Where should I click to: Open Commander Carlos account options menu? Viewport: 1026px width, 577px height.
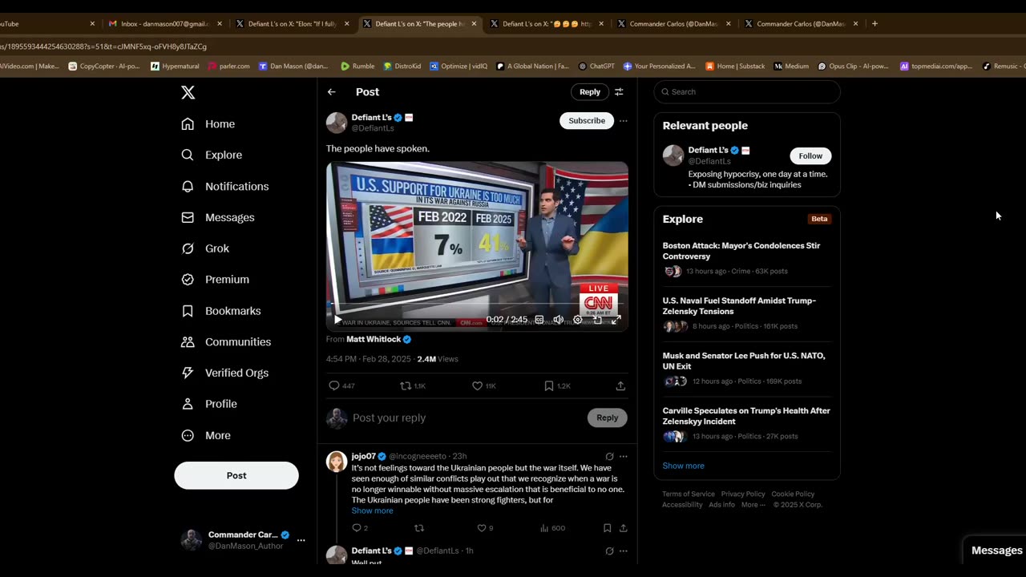(x=301, y=540)
